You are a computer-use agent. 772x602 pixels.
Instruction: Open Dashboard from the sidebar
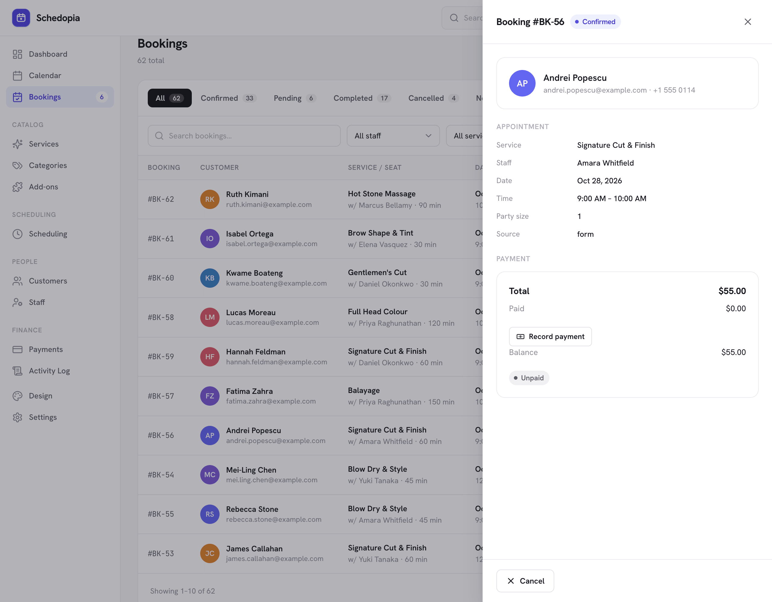(x=60, y=54)
